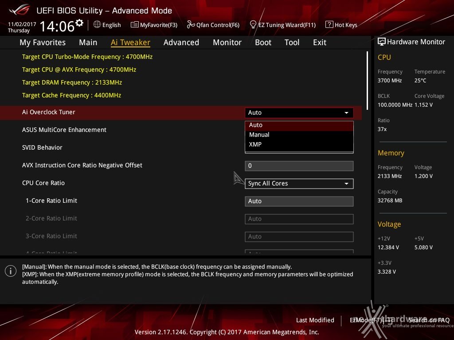Click the 11/02/2017 date text
Image resolution: width=454 pixels, height=340 pixels.
(x=22, y=24)
